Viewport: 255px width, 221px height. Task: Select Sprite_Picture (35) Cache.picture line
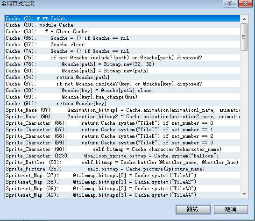(x=122, y=169)
